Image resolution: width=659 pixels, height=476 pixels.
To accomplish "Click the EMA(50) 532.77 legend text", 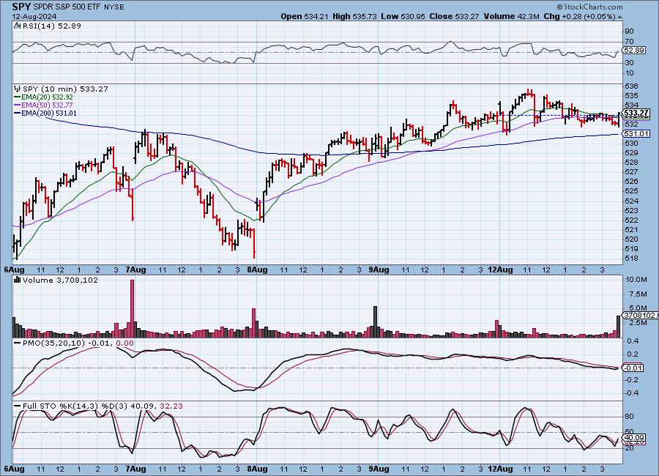I will [x=47, y=105].
